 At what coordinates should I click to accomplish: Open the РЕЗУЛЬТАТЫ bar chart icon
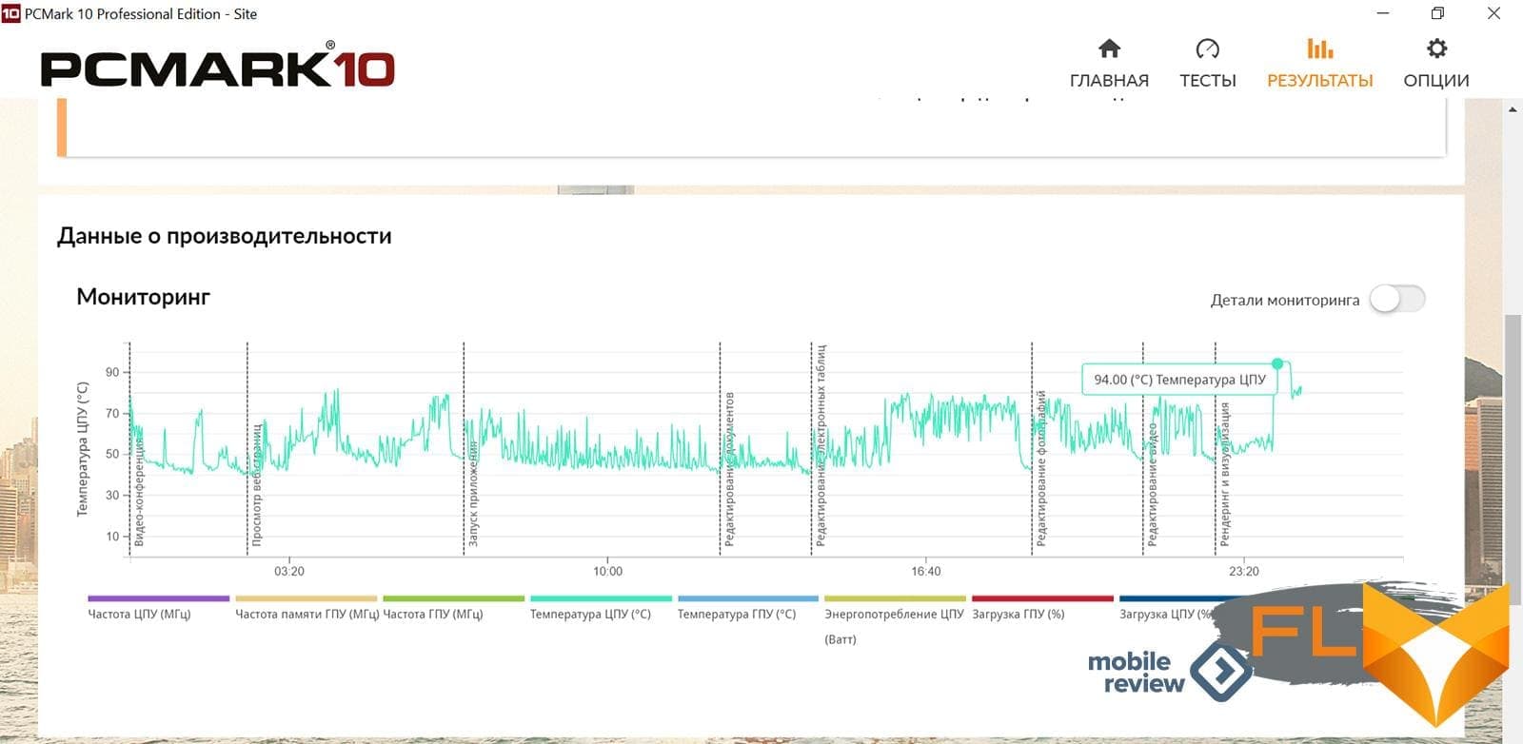pos(1319,49)
